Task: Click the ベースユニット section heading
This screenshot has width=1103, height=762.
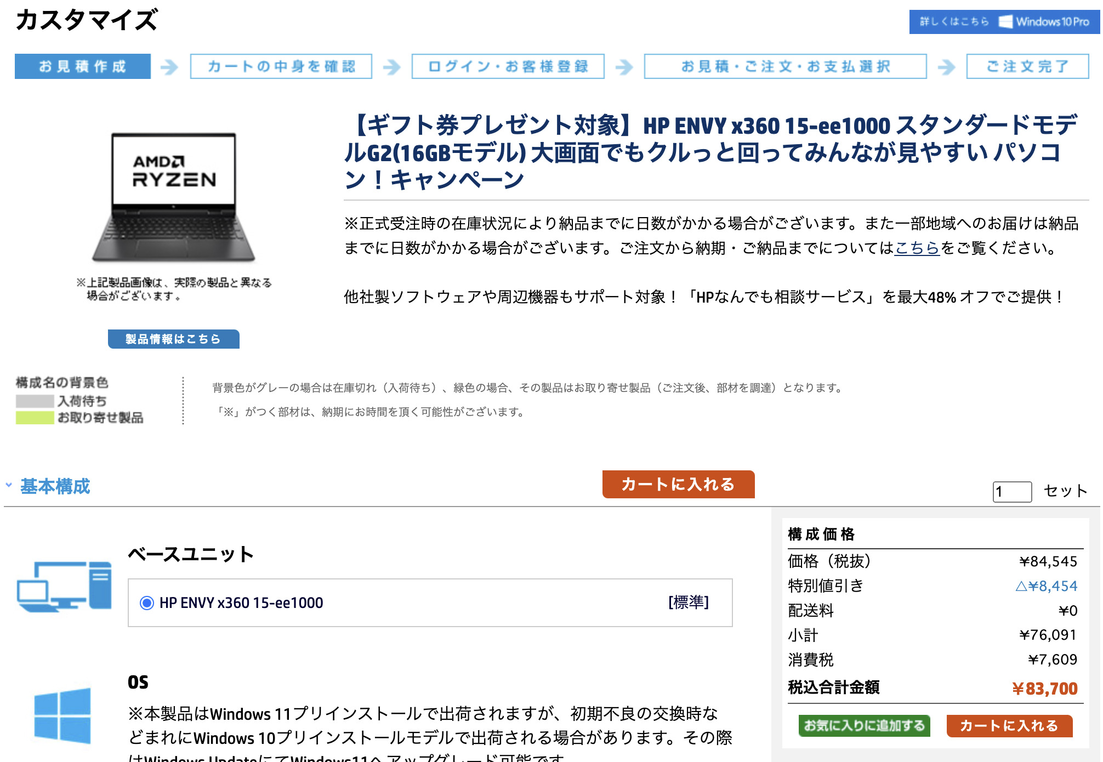Action: 191,554
